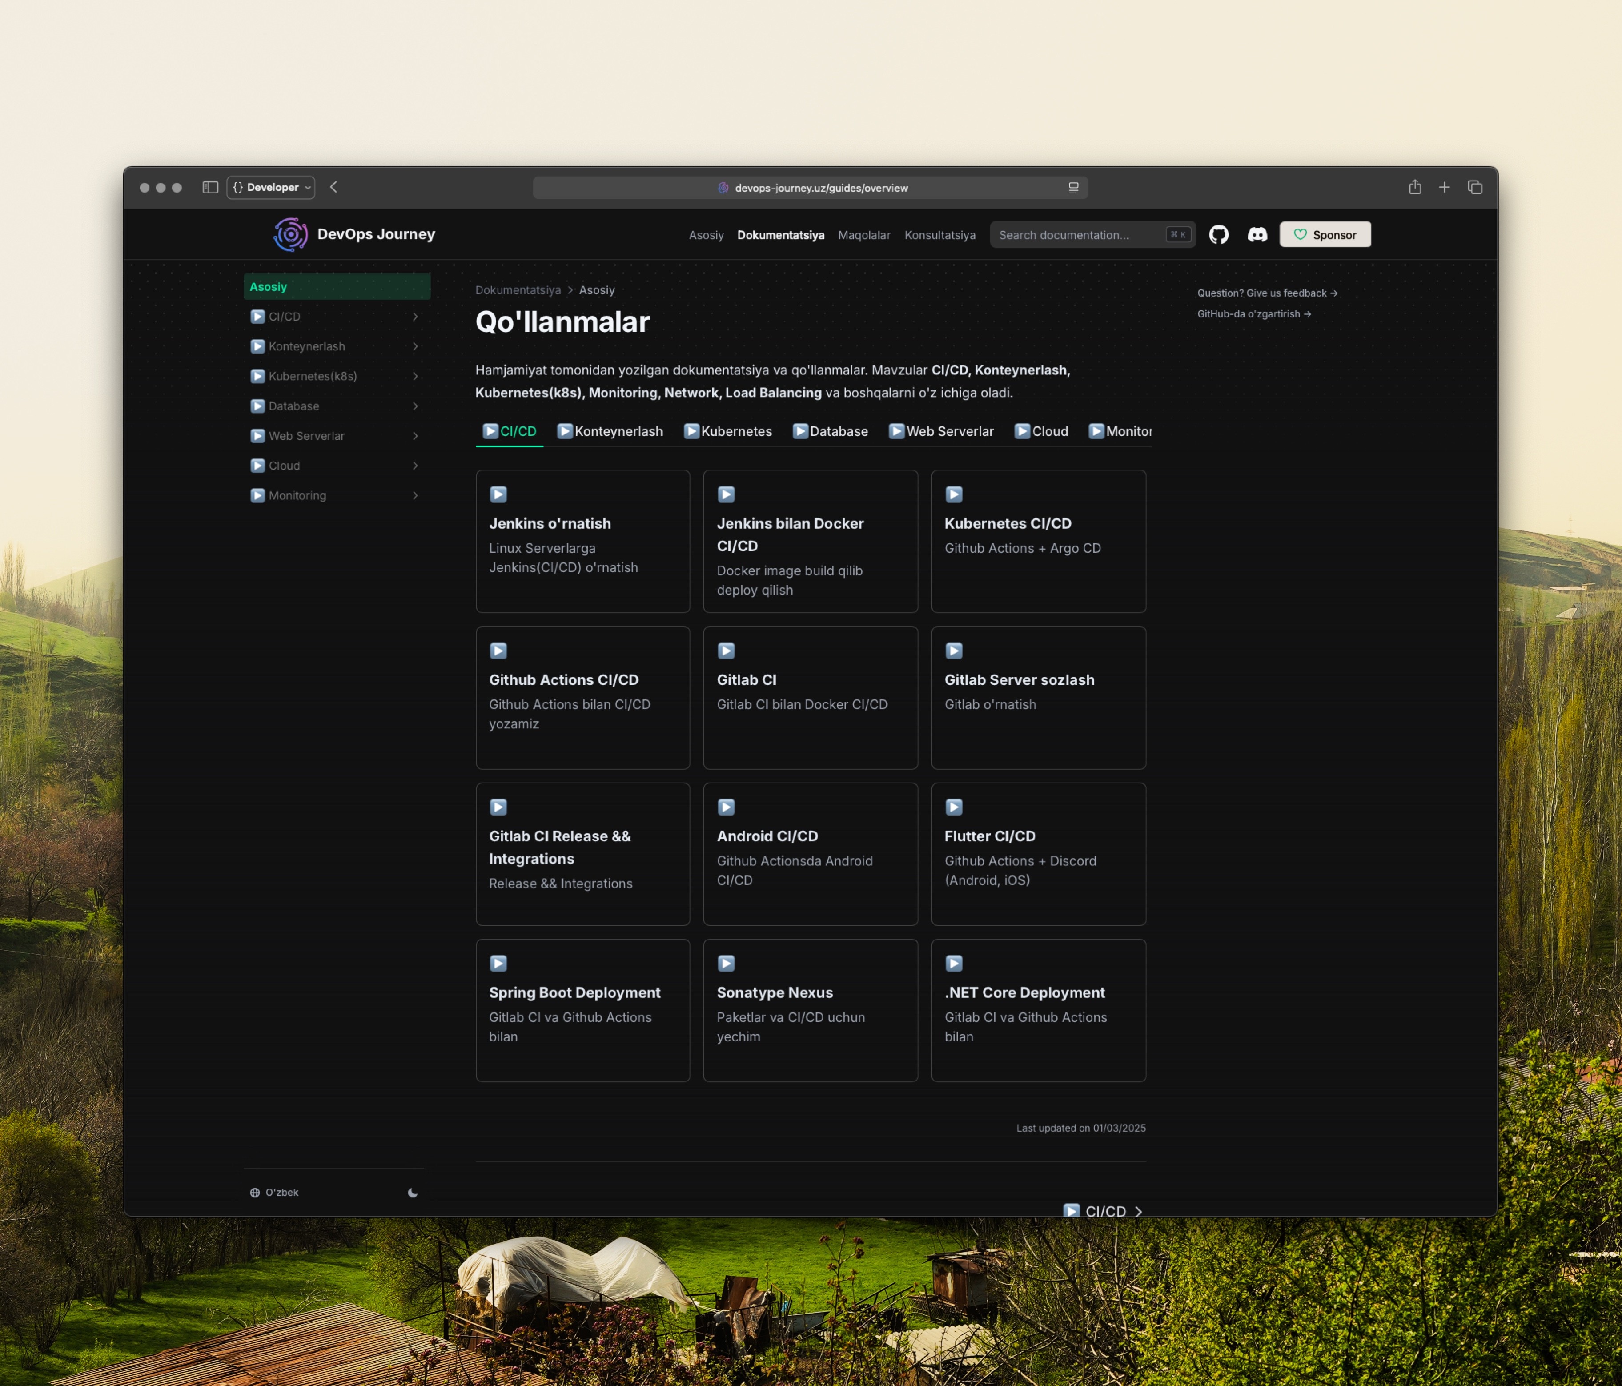Select Asosiy in the sidebar

pyautogui.click(x=337, y=287)
